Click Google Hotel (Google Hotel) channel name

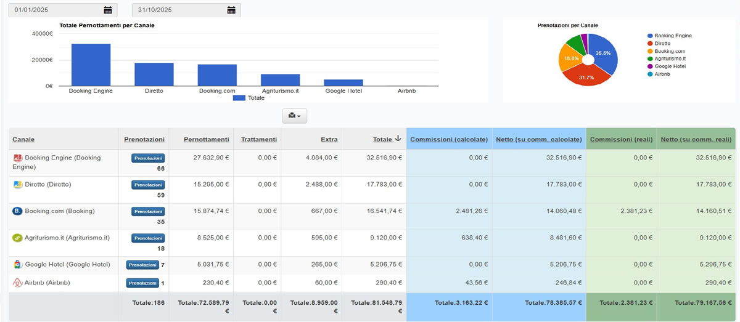(67, 265)
